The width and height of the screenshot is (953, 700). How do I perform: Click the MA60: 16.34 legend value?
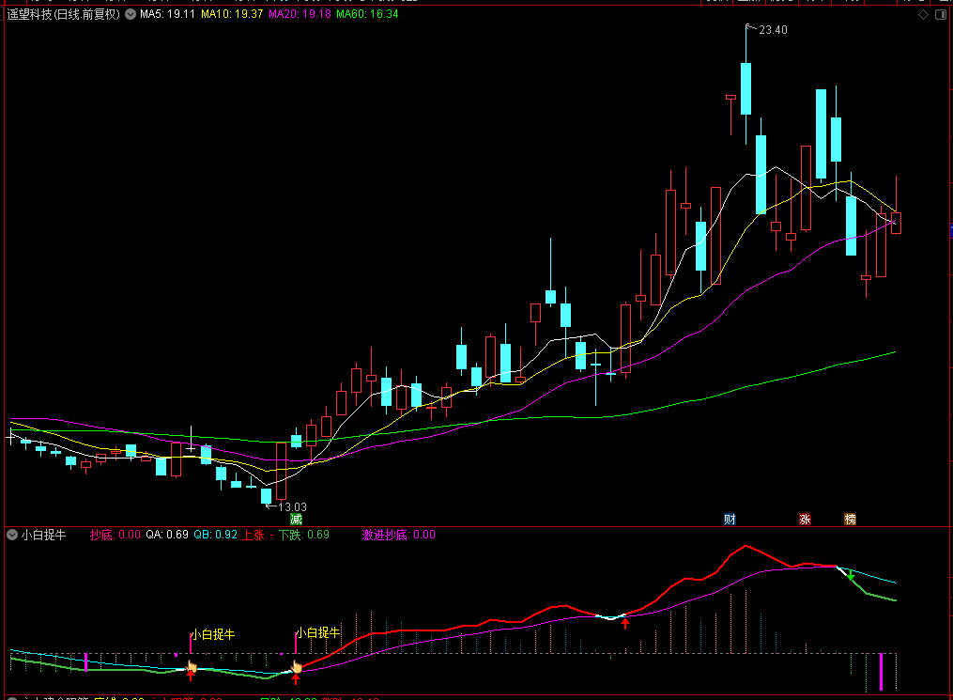(367, 14)
